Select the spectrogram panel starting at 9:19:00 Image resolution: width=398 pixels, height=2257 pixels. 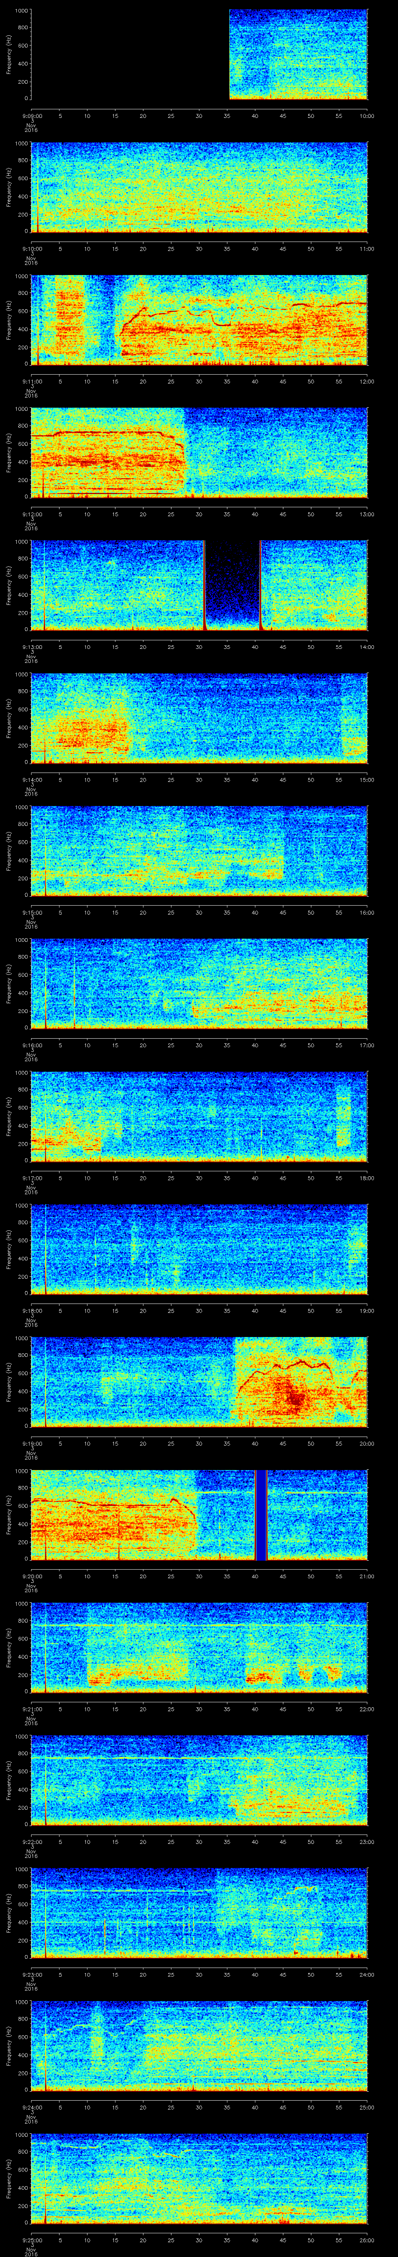pyautogui.click(x=199, y=1382)
